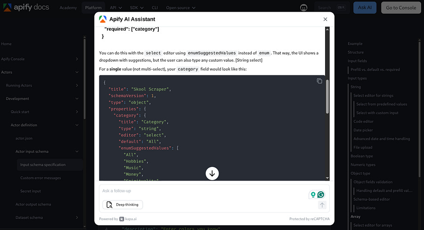Expand Quick start in the sidebar

coord(77,112)
